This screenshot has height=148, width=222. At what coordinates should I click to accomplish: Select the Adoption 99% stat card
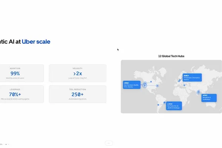click(21, 73)
